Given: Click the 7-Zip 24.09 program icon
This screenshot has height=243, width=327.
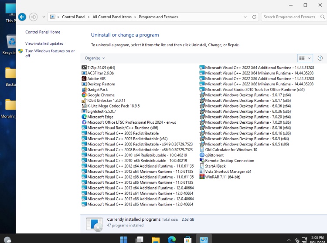Looking at the screenshot, I should (x=84, y=67).
